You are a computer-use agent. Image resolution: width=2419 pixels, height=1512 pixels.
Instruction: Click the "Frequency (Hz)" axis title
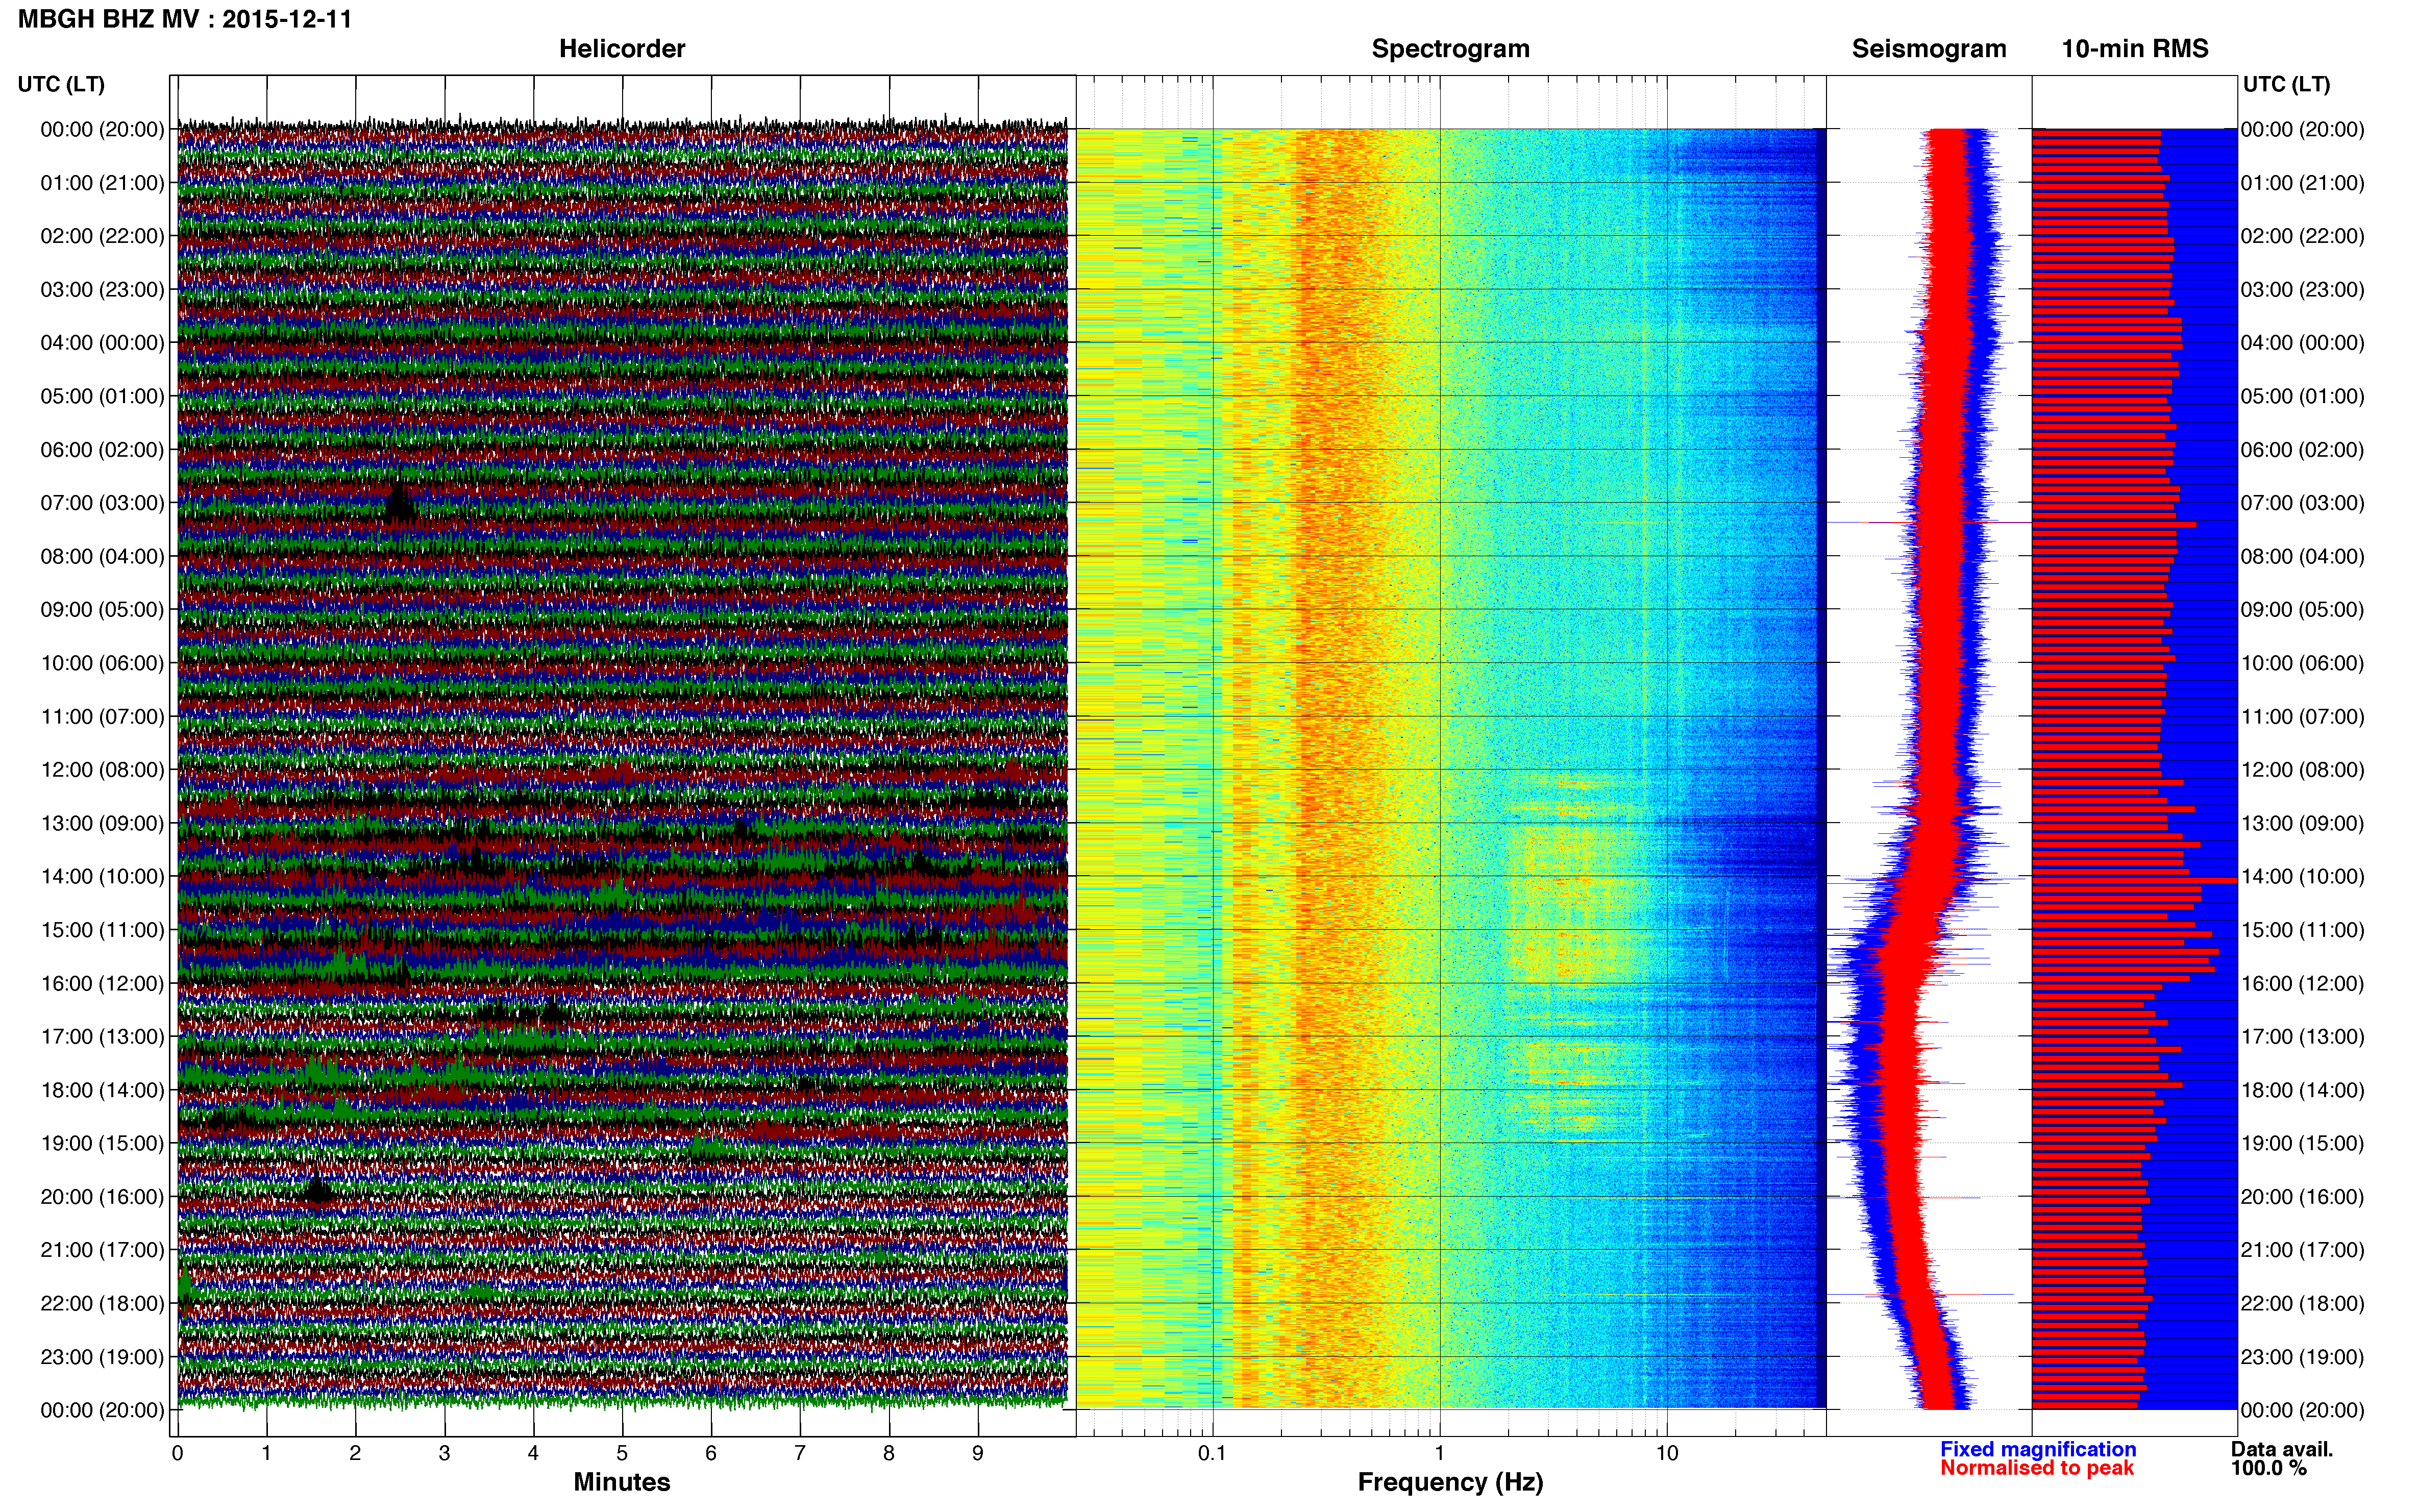click(1450, 1482)
